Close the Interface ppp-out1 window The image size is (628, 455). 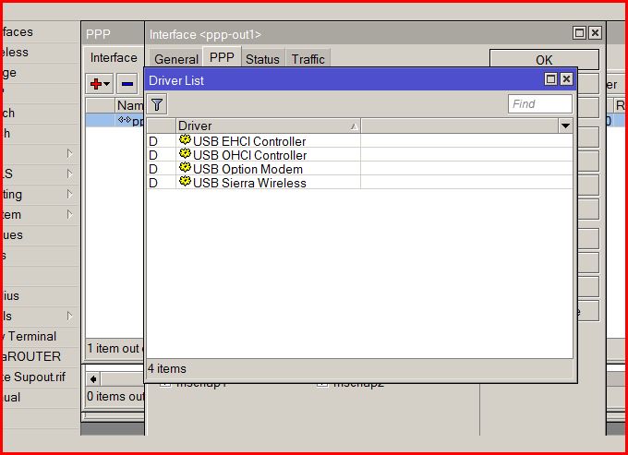click(595, 33)
